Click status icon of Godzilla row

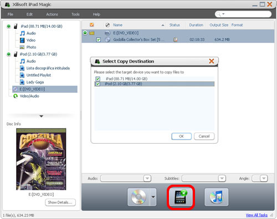point(175,39)
